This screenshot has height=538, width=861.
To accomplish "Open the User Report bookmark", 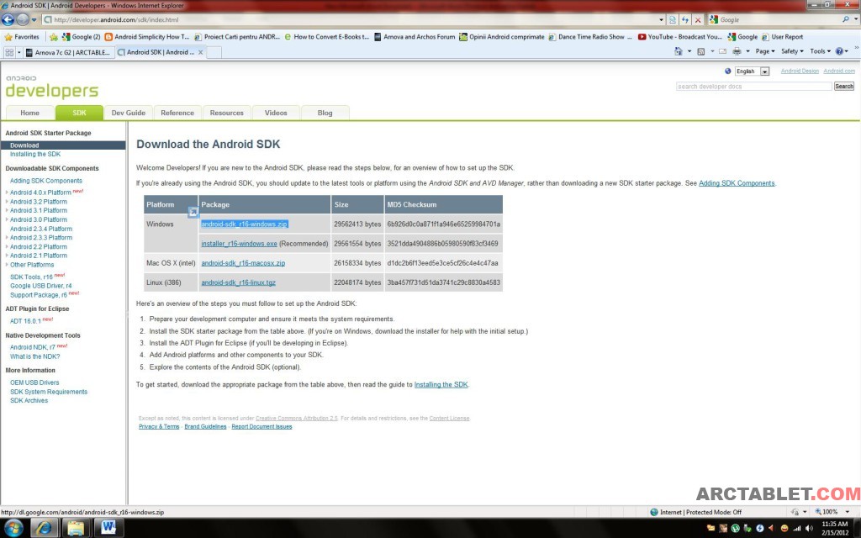I will (783, 37).
